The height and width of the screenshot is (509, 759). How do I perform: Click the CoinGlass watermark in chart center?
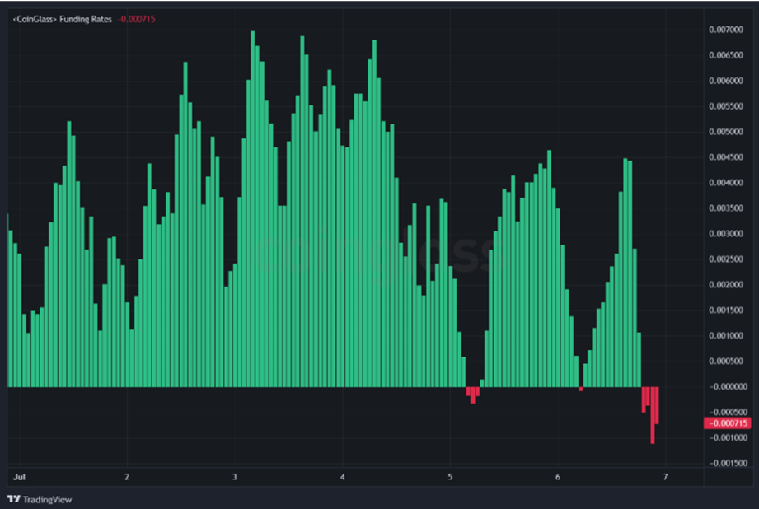tap(379, 255)
